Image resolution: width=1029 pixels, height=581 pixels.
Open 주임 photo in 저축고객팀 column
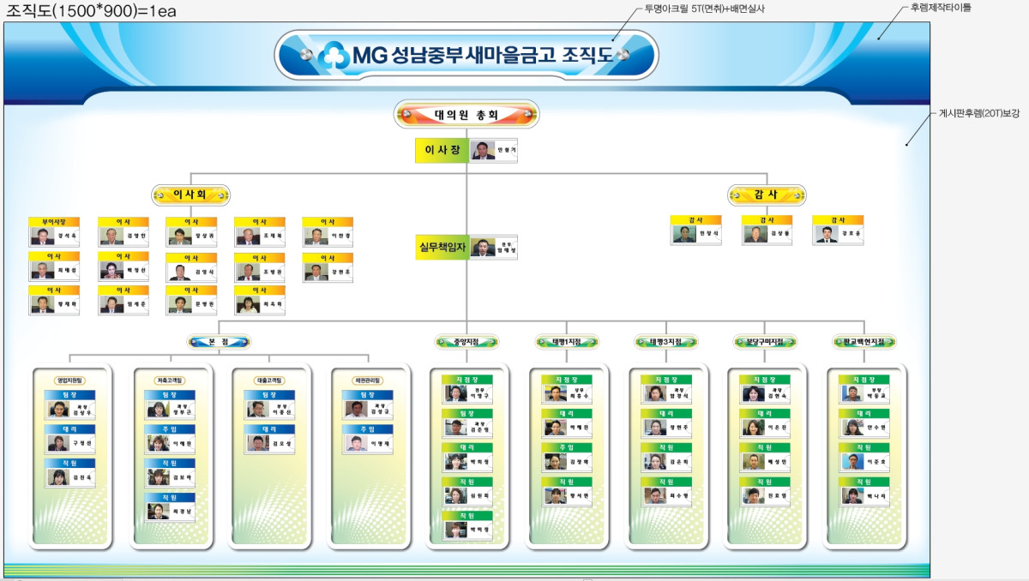coord(157,444)
